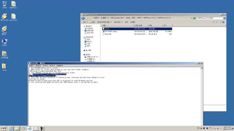
Task: Select Downloads in Explorer navigation pane
Action: pyautogui.click(x=89, y=28)
